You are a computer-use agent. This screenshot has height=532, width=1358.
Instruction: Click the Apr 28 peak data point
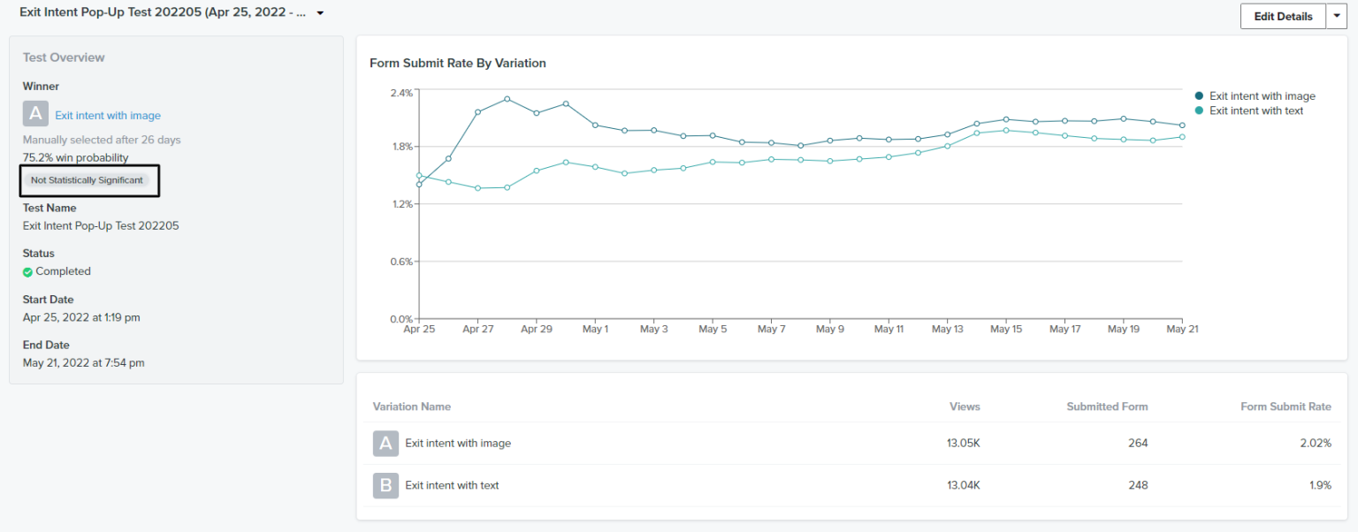(507, 100)
